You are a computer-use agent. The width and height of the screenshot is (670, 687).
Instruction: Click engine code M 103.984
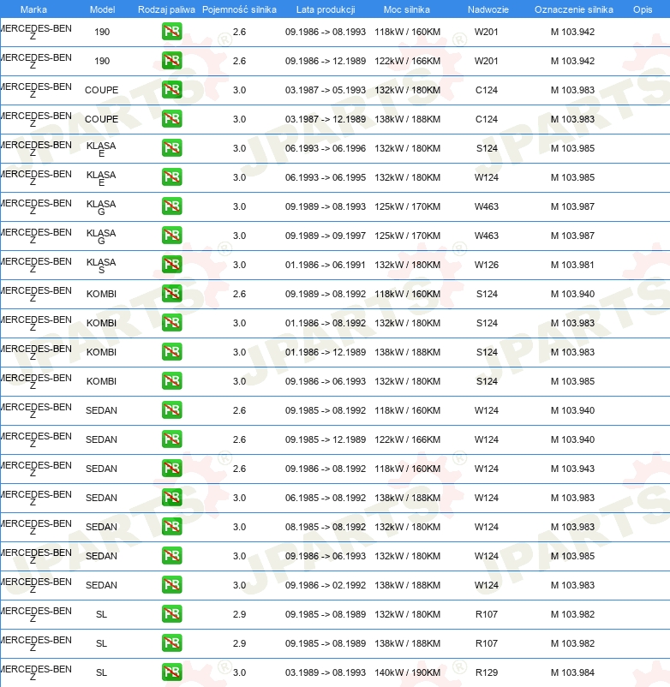pos(572,672)
